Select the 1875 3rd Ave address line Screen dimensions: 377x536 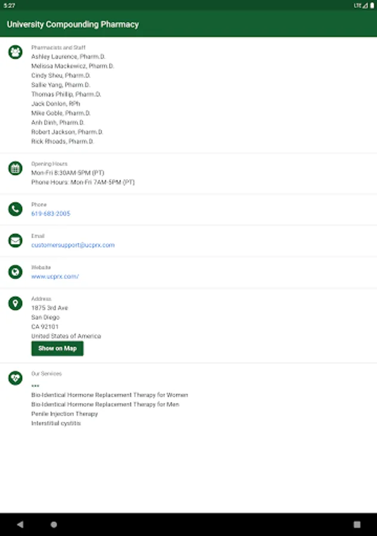pos(49,308)
